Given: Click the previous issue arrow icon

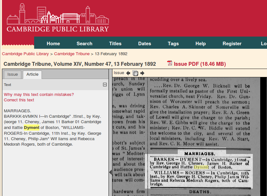Looking at the screenshot, I should tap(128, 73).
